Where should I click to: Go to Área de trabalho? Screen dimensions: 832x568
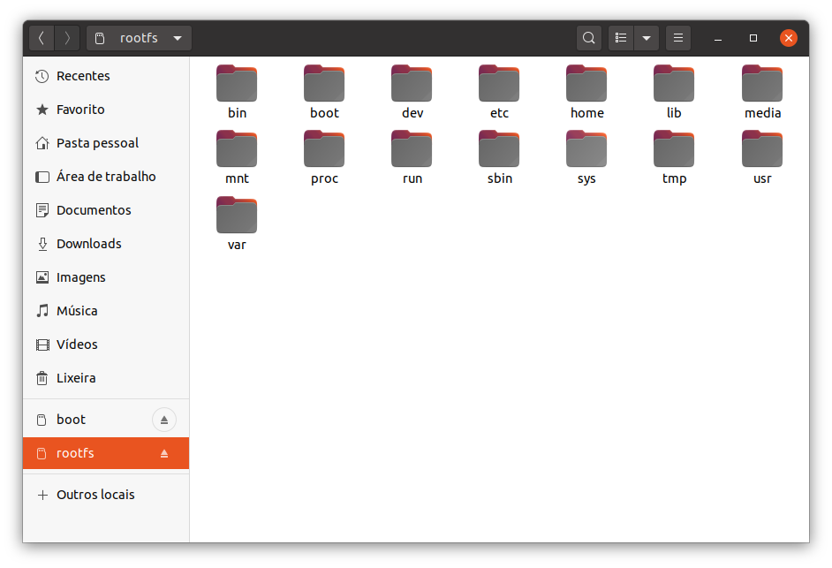[106, 177]
